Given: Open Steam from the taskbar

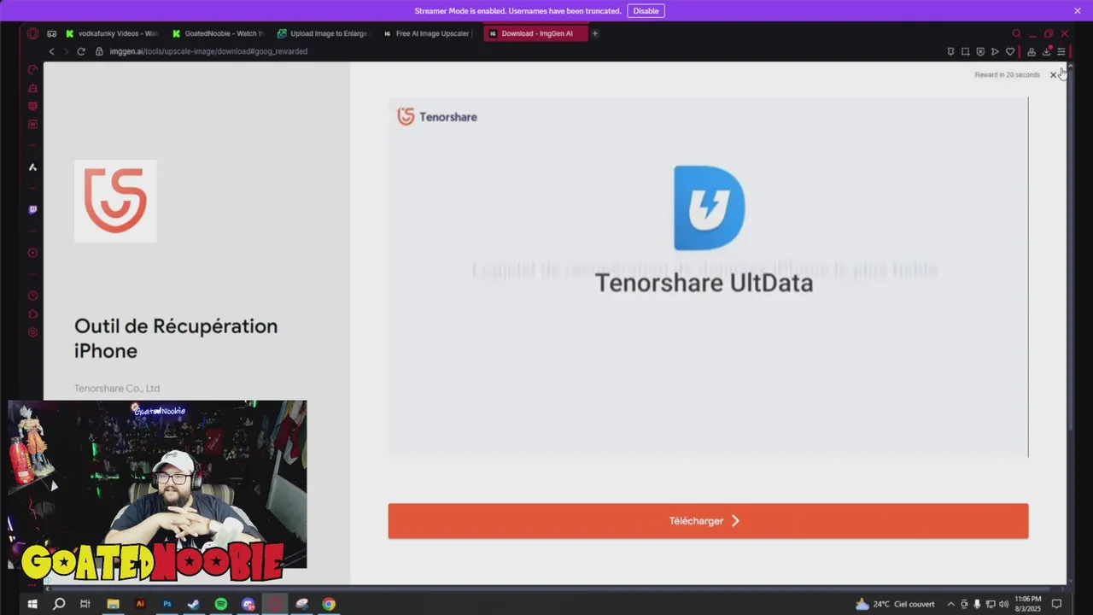Looking at the screenshot, I should click(194, 604).
